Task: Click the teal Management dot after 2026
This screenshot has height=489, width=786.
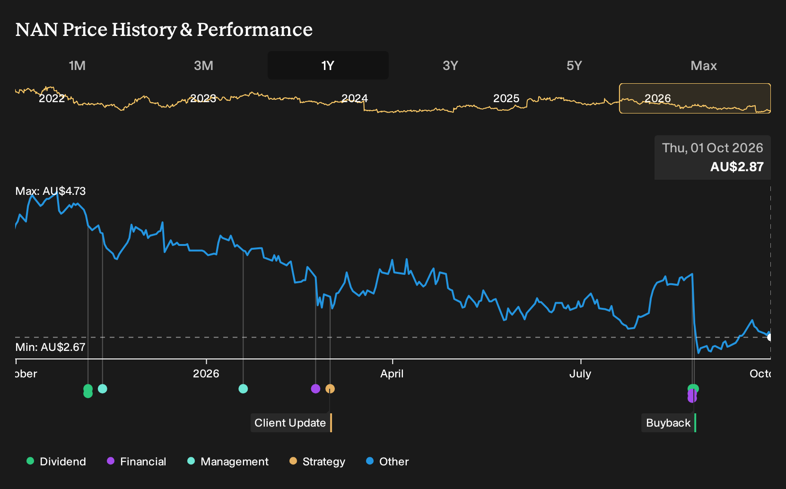Action: pos(243,389)
